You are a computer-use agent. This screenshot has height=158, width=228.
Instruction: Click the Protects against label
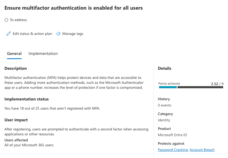(x=171, y=143)
